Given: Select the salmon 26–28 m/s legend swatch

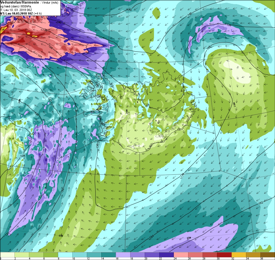Looking at the screenshot, I should click(x=195, y=255).
